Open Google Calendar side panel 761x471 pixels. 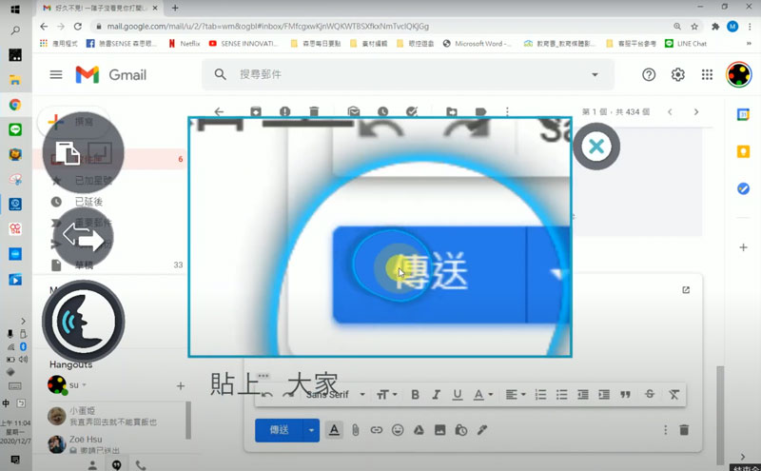click(743, 114)
